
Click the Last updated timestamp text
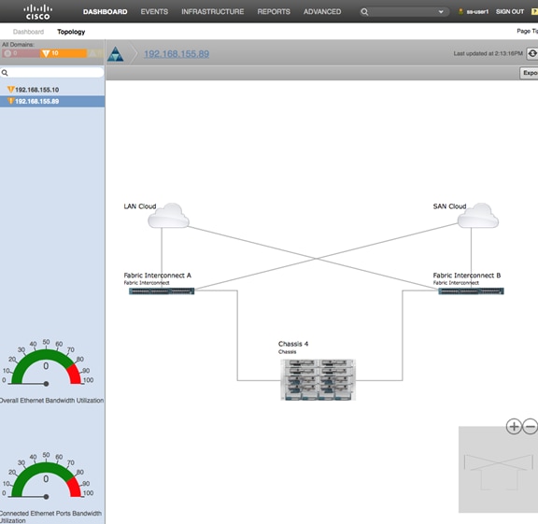[x=488, y=53]
